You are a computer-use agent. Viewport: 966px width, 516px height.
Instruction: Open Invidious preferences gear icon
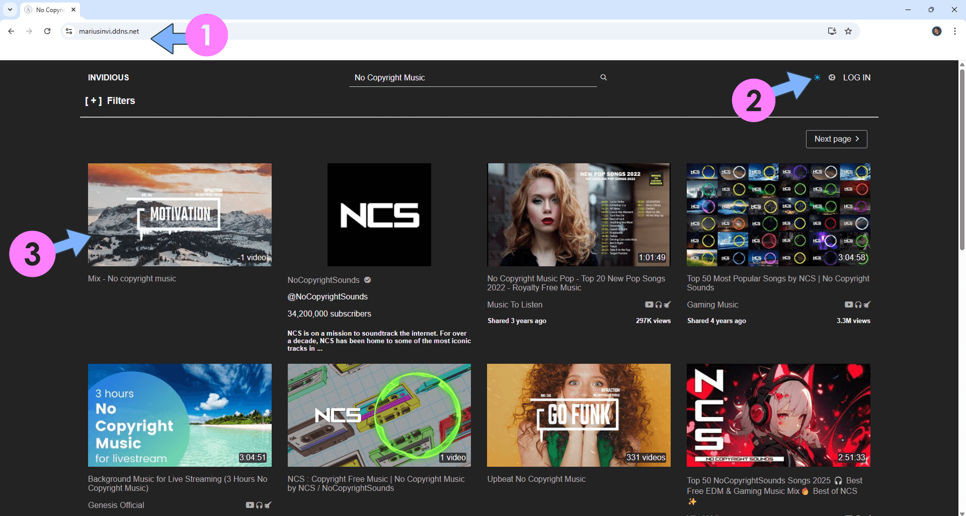point(832,77)
